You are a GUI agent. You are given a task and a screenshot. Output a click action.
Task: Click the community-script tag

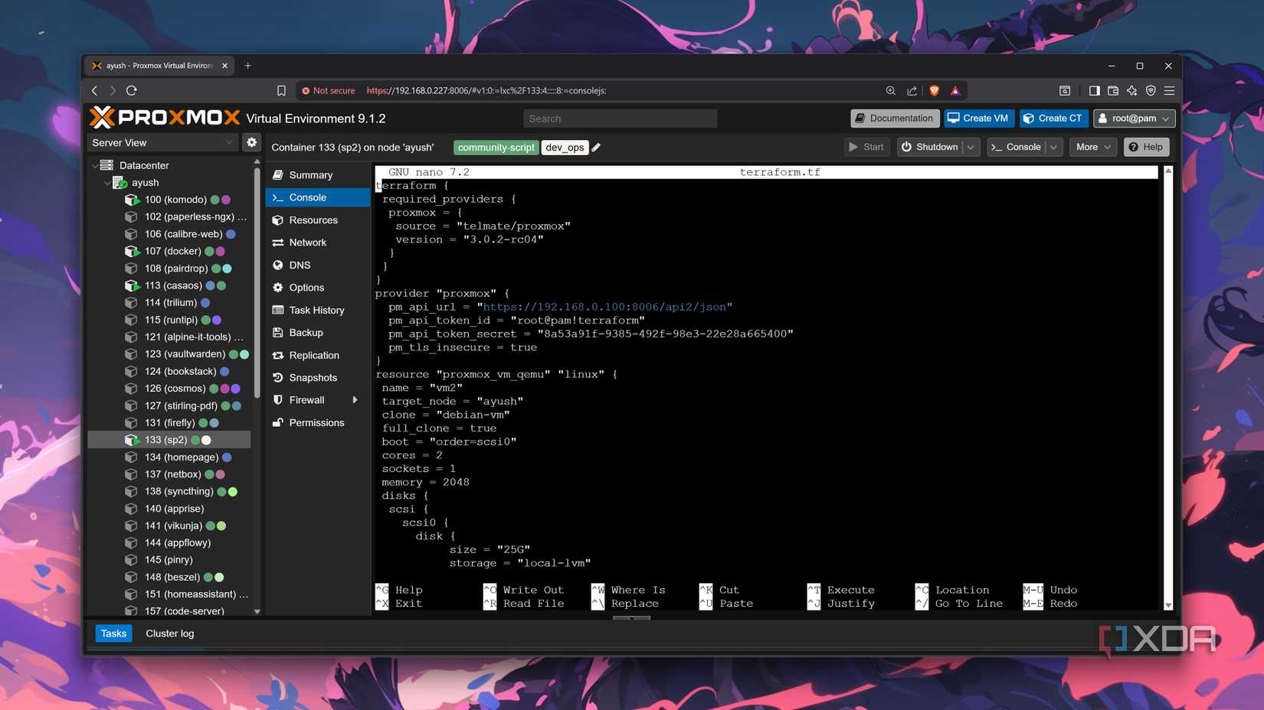[496, 148]
